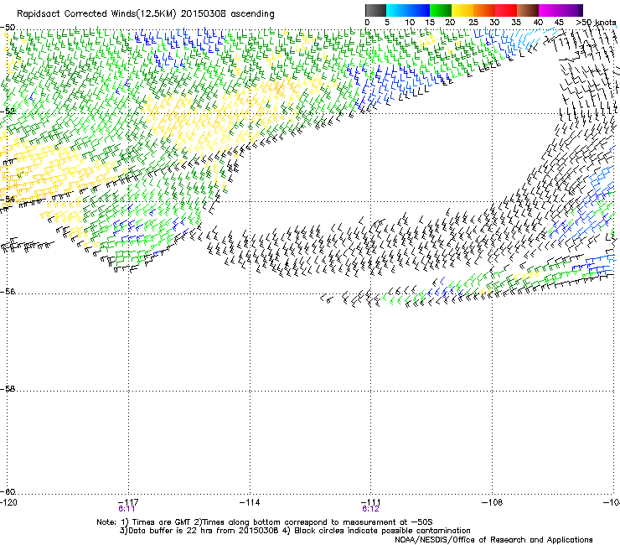620x545 pixels.
Task: Click latitude label '-52' on left axis
Action: 8,111
